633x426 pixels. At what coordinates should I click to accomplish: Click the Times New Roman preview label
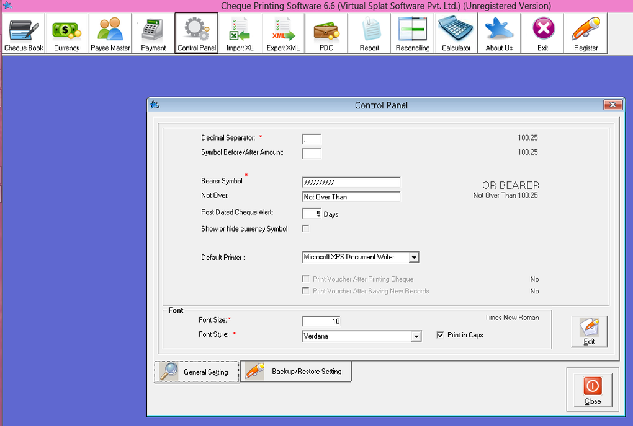coord(512,318)
